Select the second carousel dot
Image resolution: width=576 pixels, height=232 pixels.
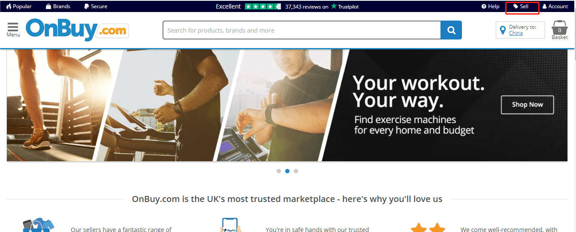(287, 171)
